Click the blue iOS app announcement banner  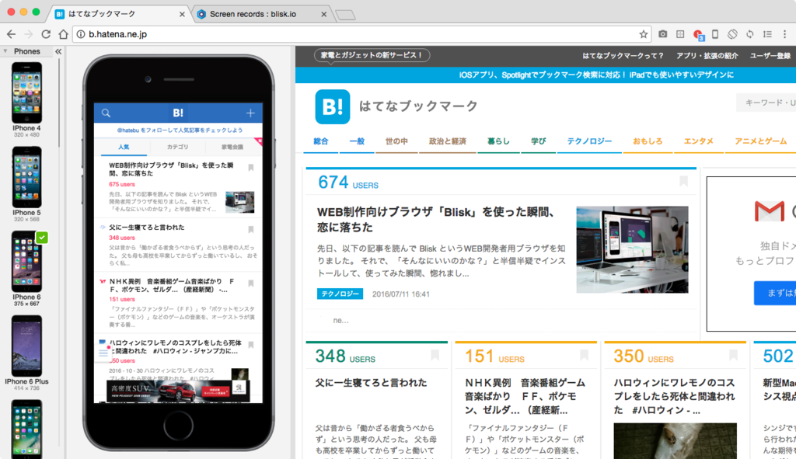point(546,75)
